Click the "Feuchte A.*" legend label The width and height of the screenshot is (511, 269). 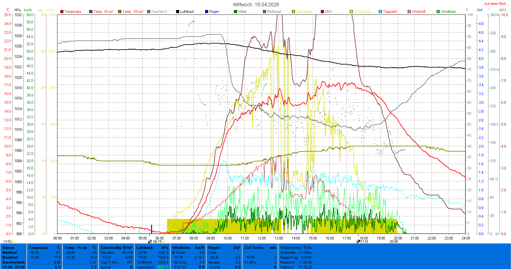pyautogui.click(x=160, y=12)
